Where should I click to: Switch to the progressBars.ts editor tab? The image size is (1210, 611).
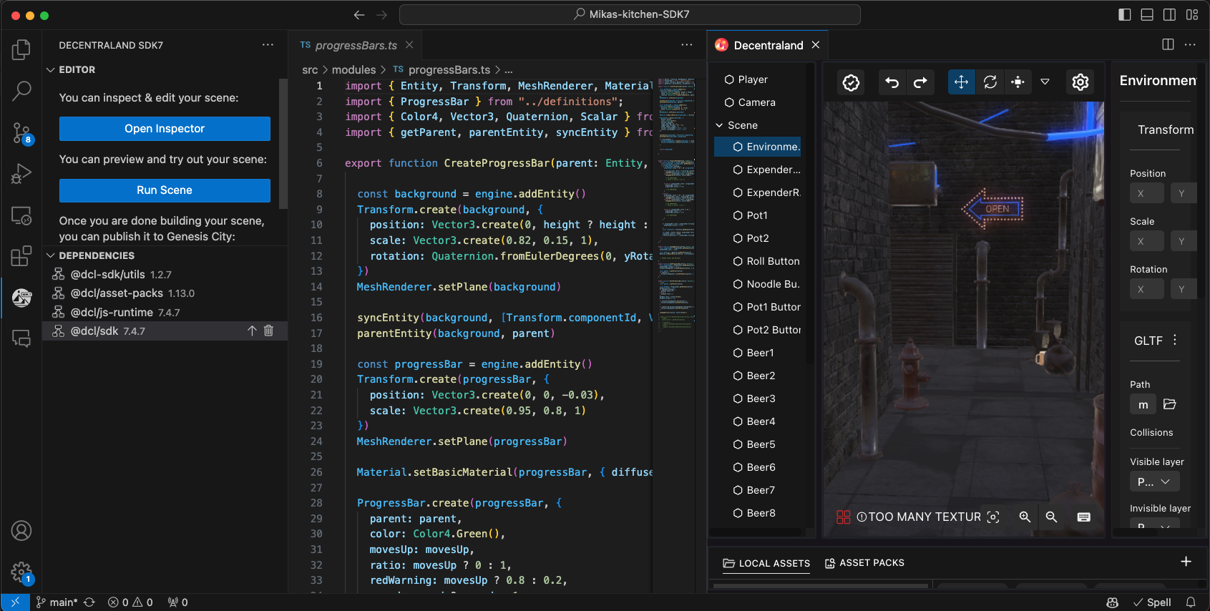point(356,45)
